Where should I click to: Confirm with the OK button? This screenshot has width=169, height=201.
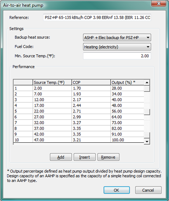(x=117, y=190)
